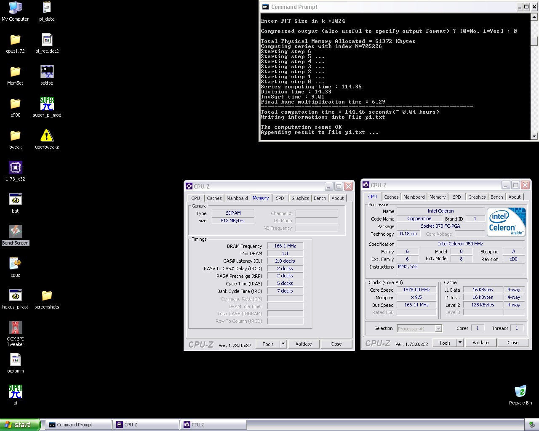Open Bench tab in CPU window
The image size is (539, 431).
pyautogui.click(x=496, y=197)
